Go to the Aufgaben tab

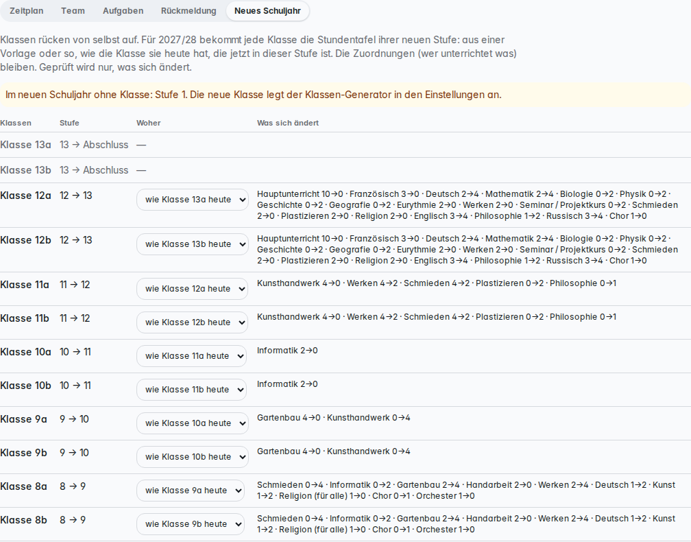point(123,11)
